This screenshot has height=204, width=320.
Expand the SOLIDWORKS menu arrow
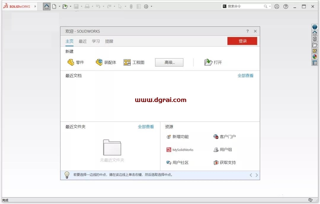pyautogui.click(x=35, y=6)
